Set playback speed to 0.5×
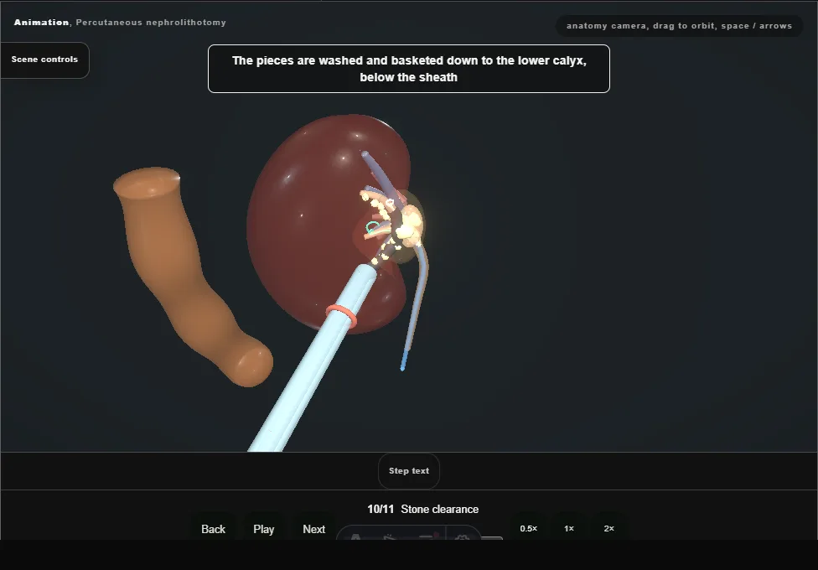 tap(529, 528)
